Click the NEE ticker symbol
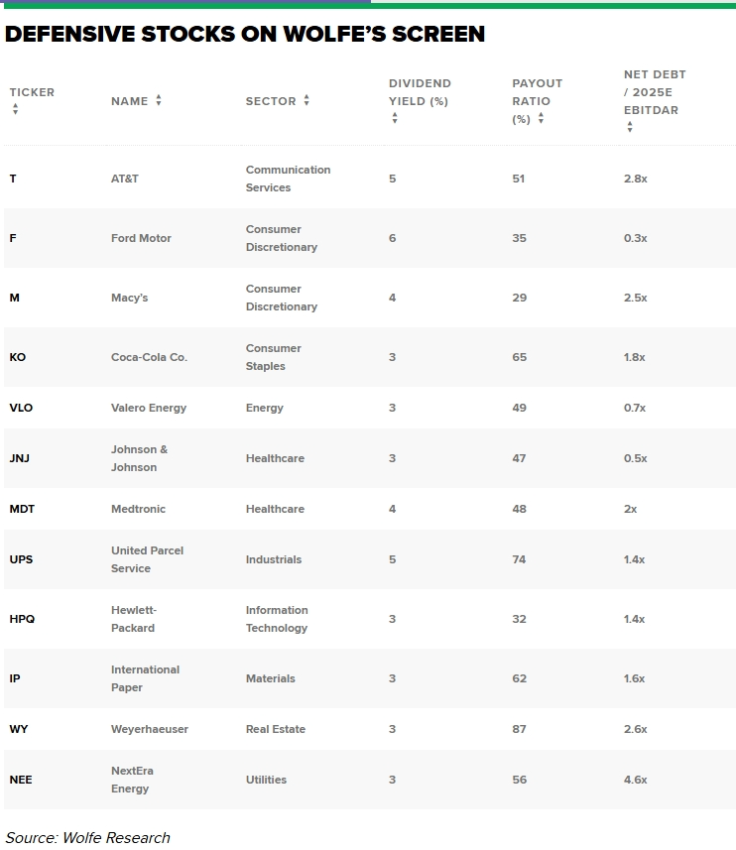The image size is (736, 850). [x=21, y=780]
